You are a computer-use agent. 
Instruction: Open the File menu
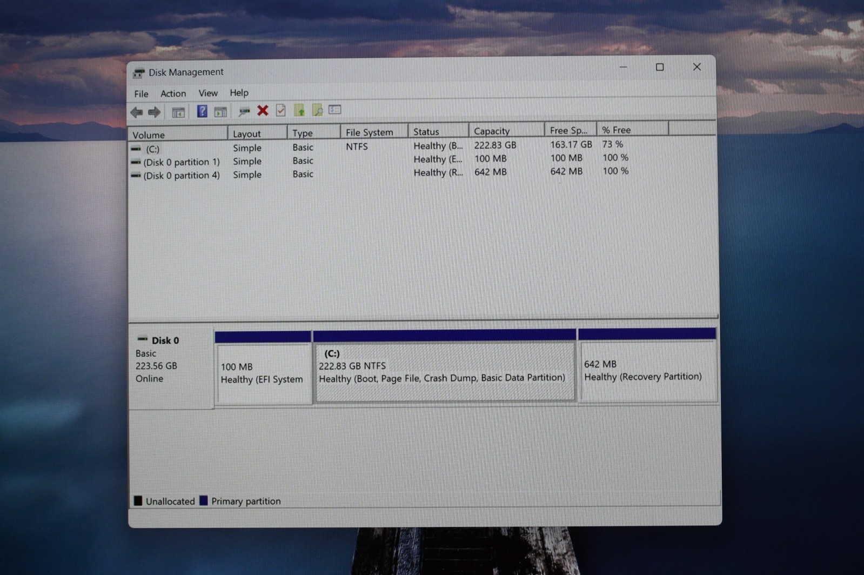141,94
